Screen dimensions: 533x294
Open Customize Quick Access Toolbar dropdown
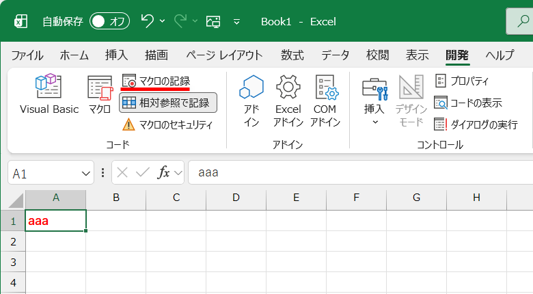237,22
